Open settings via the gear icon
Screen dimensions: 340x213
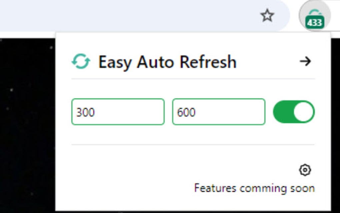[x=305, y=170]
